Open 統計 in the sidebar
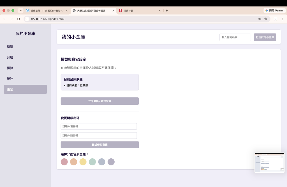Viewport: 287px width, 187px height. point(25,79)
